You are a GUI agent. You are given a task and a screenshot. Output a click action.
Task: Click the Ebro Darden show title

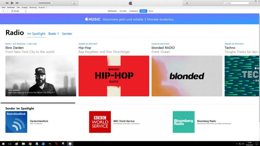pos(15,48)
